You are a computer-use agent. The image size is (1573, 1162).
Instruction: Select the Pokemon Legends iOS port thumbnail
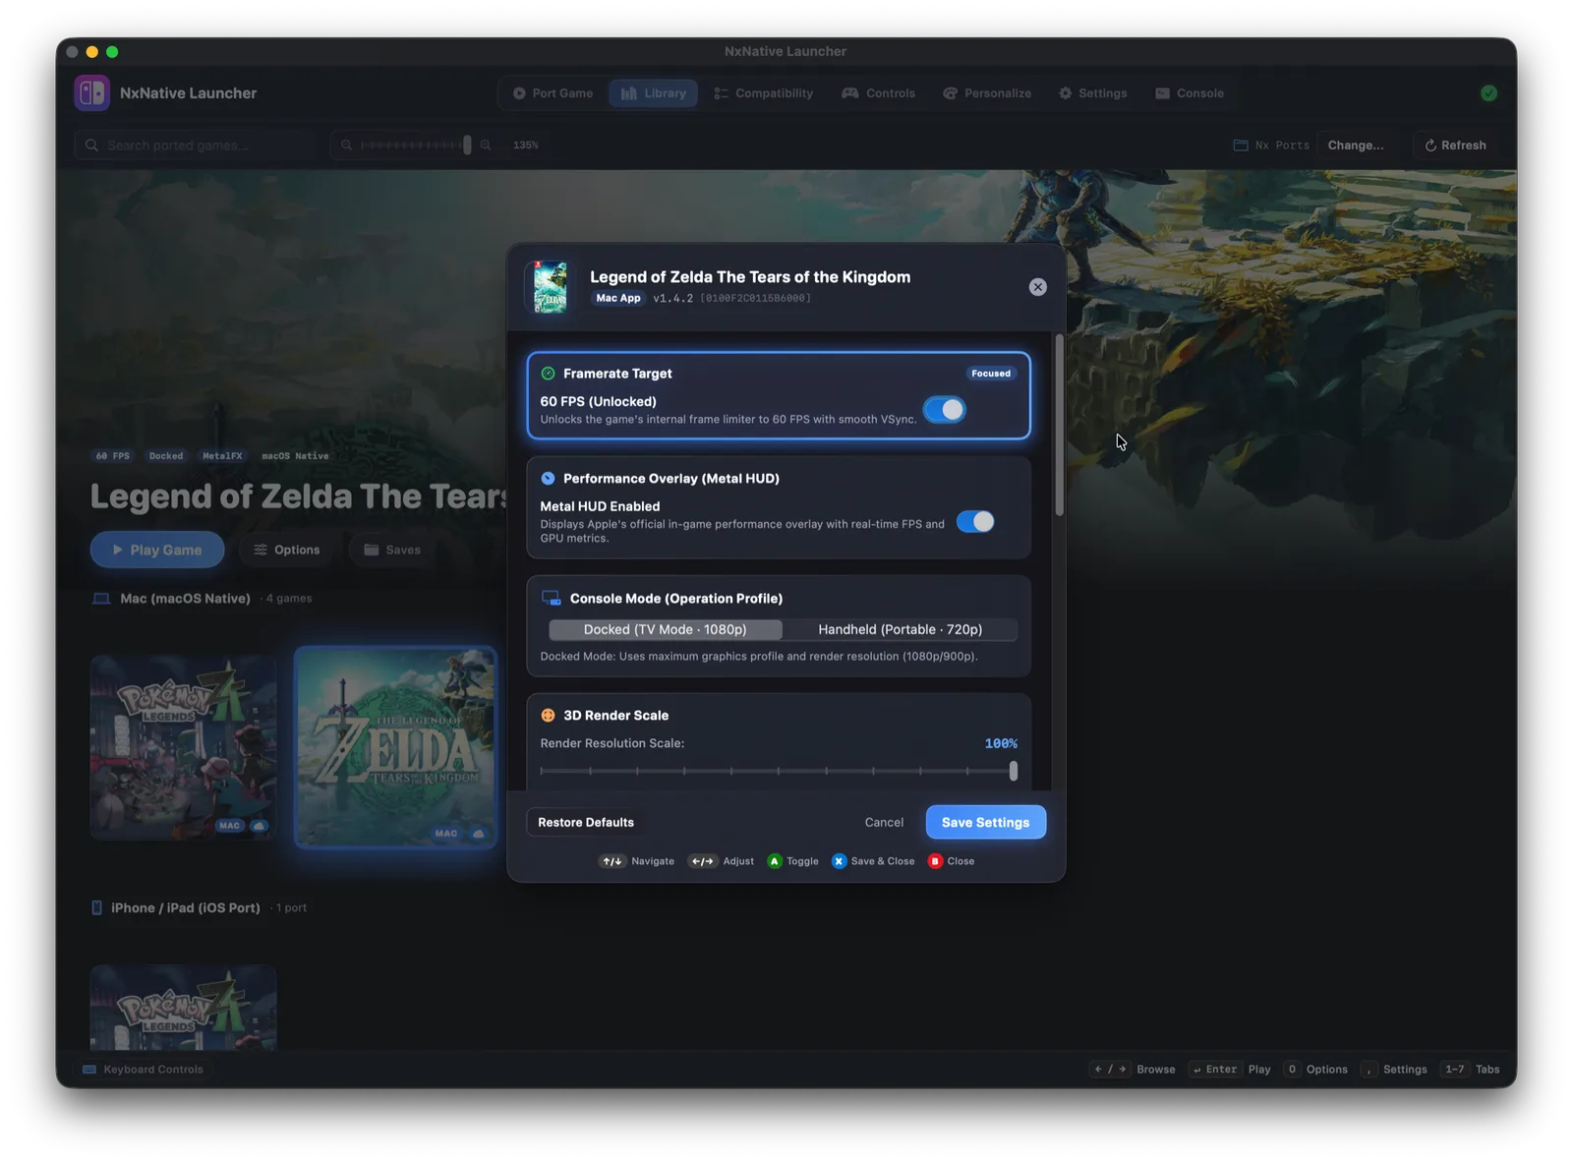pyautogui.click(x=183, y=1008)
